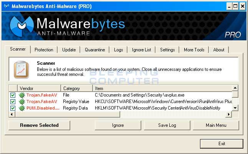Viewport: 248px width, 154px height.
Task: Sort results by Item column header
Action: [162, 88]
